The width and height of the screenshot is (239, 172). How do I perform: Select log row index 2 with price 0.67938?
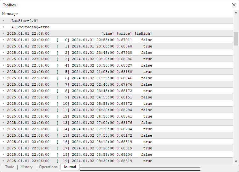click(x=117, y=53)
